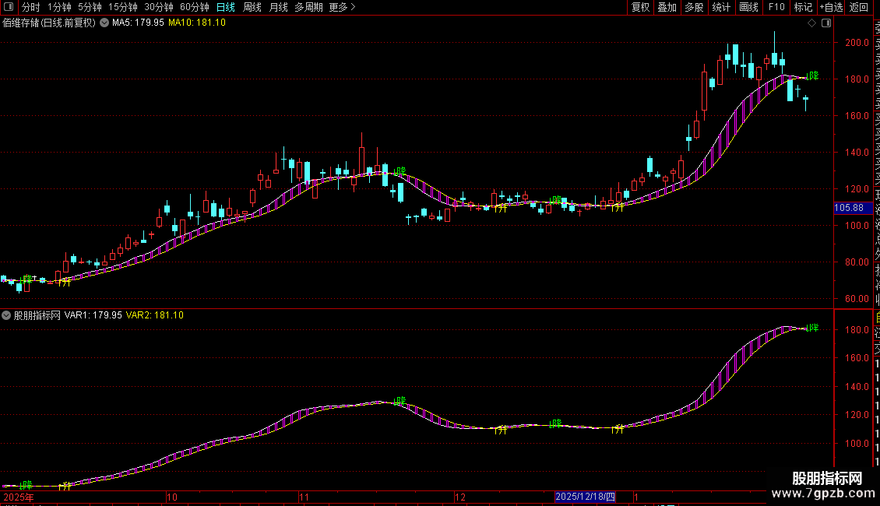Click the 佰维存储(日线.前复权) chart title
The image size is (880, 506).
click(49, 23)
